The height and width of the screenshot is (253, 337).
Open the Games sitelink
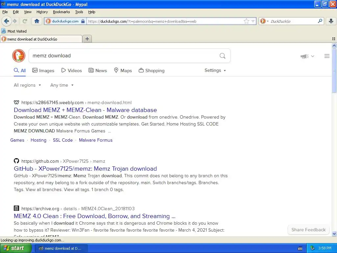(x=17, y=140)
